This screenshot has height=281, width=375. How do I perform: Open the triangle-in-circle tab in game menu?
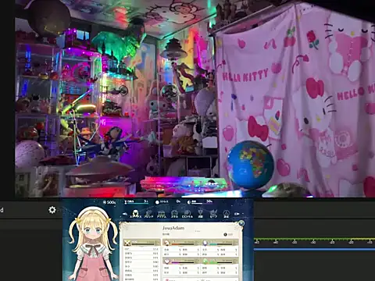[226, 214]
